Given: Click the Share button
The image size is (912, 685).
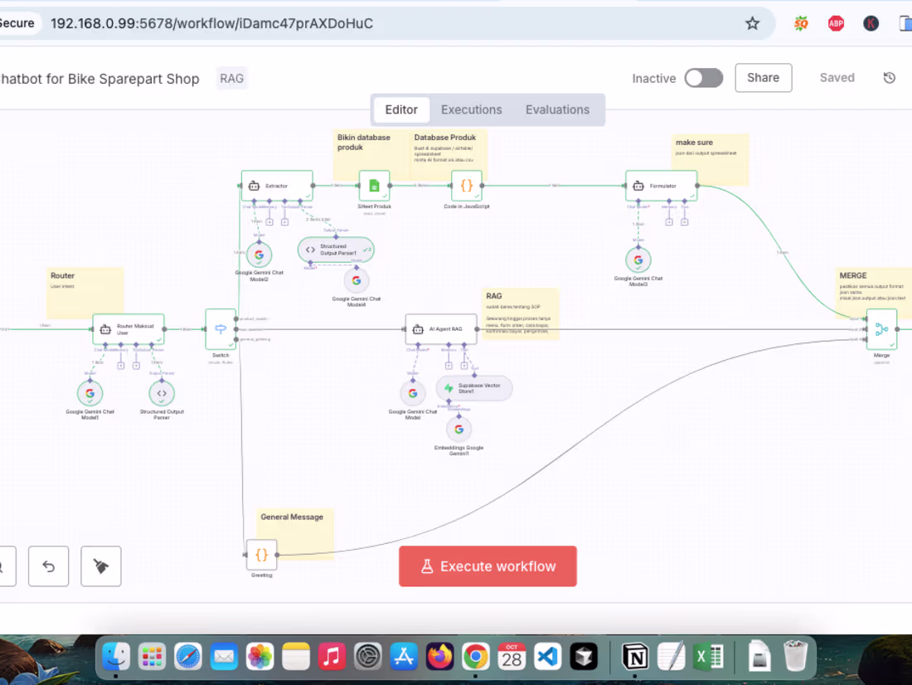Looking at the screenshot, I should click(x=763, y=77).
